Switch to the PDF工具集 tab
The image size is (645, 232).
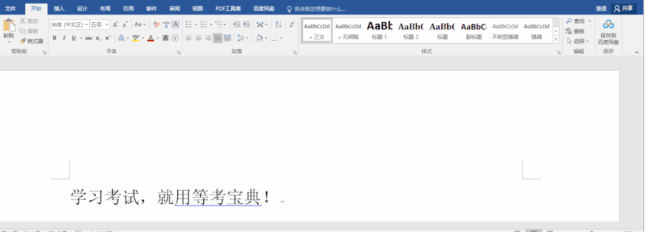pos(228,8)
